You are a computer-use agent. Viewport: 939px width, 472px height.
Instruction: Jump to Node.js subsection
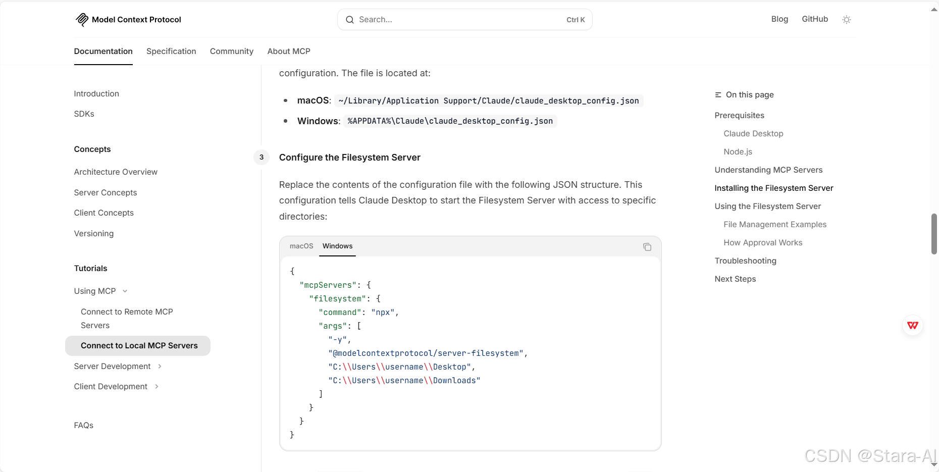738,152
